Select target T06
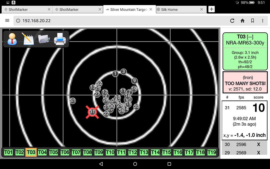The height and width of the screenshot is (169, 270). pyautogui.click(x=65, y=152)
